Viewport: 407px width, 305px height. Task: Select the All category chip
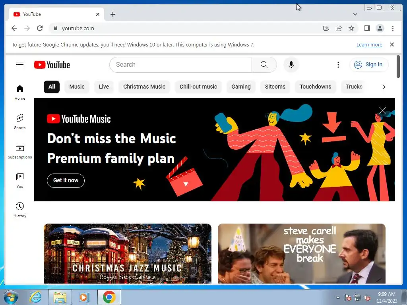[52, 87]
